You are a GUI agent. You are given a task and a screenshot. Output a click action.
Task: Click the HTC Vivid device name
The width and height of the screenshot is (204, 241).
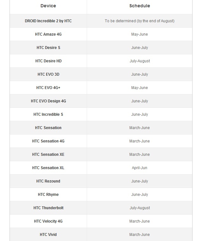tap(48, 235)
